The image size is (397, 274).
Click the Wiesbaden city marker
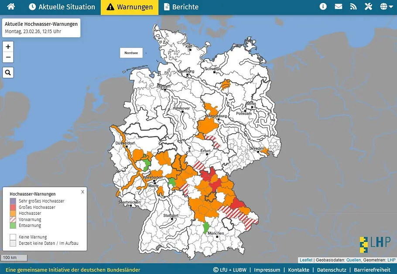(x=154, y=181)
